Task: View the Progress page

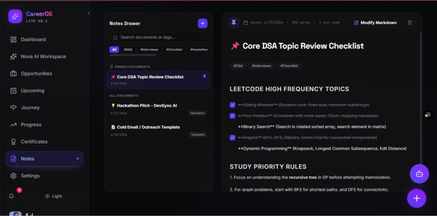Action: click(x=44, y=125)
